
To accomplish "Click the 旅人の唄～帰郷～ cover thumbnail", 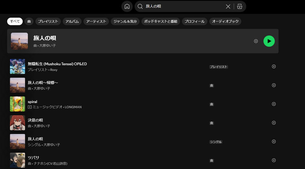I will coord(18,85).
